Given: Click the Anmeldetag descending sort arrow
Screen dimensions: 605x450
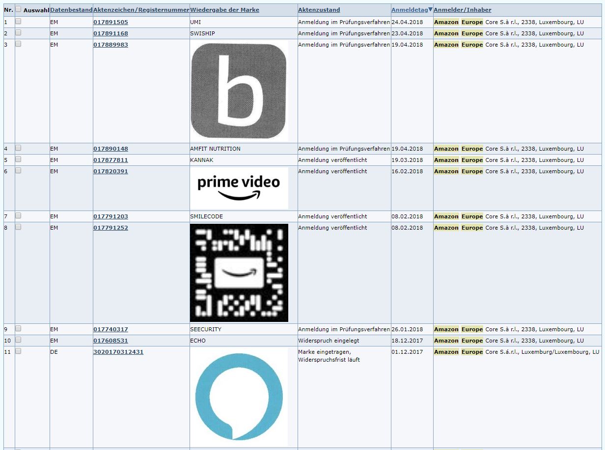Looking at the screenshot, I should coord(431,9).
